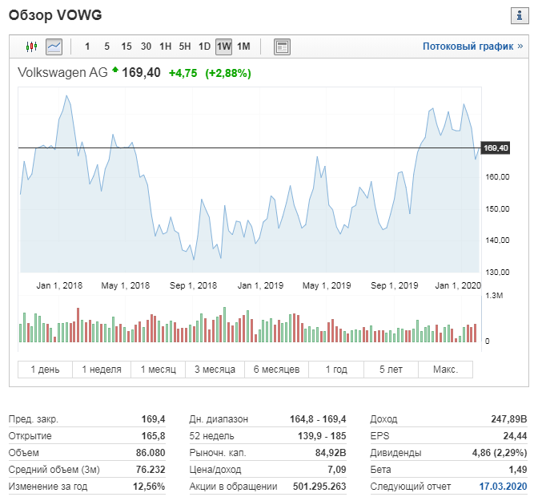Click the Sep 1, 2019 axis label
Image resolution: width=538 pixels, height=501 pixels.
click(x=394, y=285)
